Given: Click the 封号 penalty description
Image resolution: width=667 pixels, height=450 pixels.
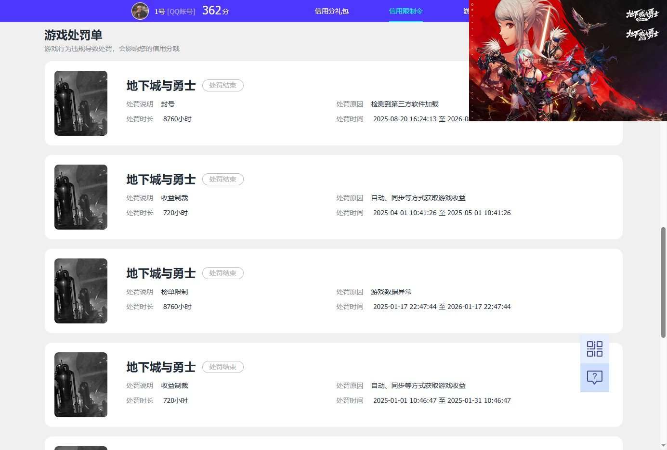Looking at the screenshot, I should pyautogui.click(x=168, y=104).
